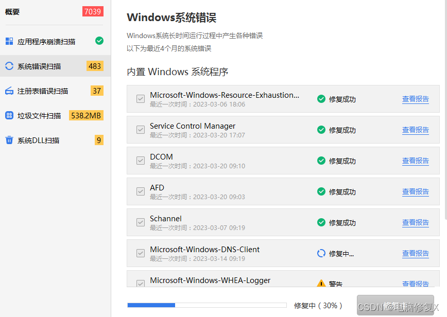The image size is (447, 317).
Task: Click the red 7039 badge
Action: pyautogui.click(x=93, y=11)
